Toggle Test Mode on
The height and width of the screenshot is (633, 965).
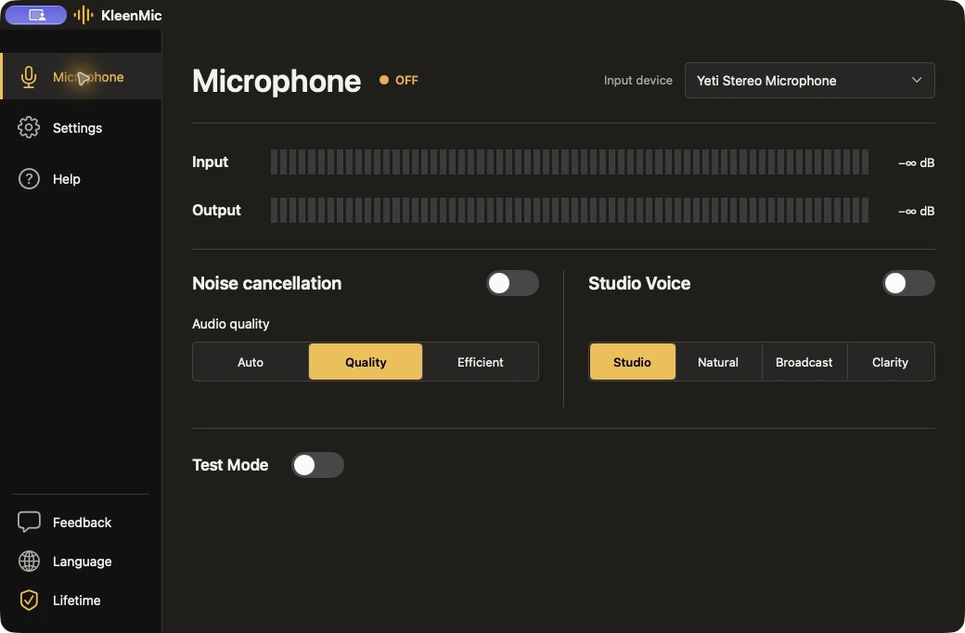click(317, 465)
